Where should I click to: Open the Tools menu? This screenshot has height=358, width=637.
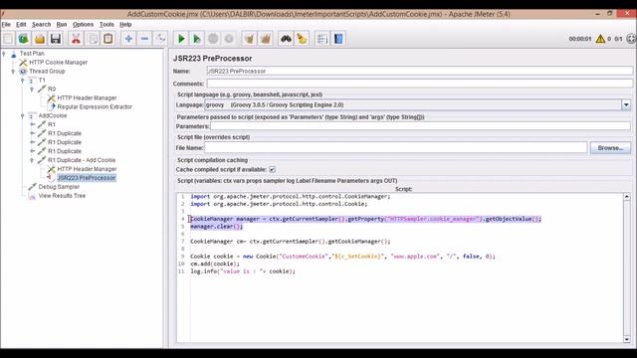point(106,24)
